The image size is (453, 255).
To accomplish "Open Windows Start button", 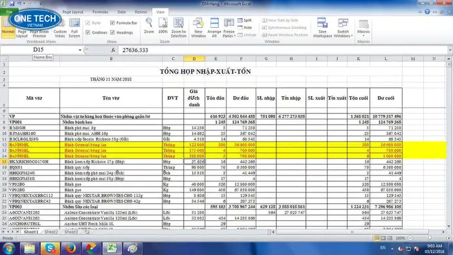I will click(x=8, y=249).
